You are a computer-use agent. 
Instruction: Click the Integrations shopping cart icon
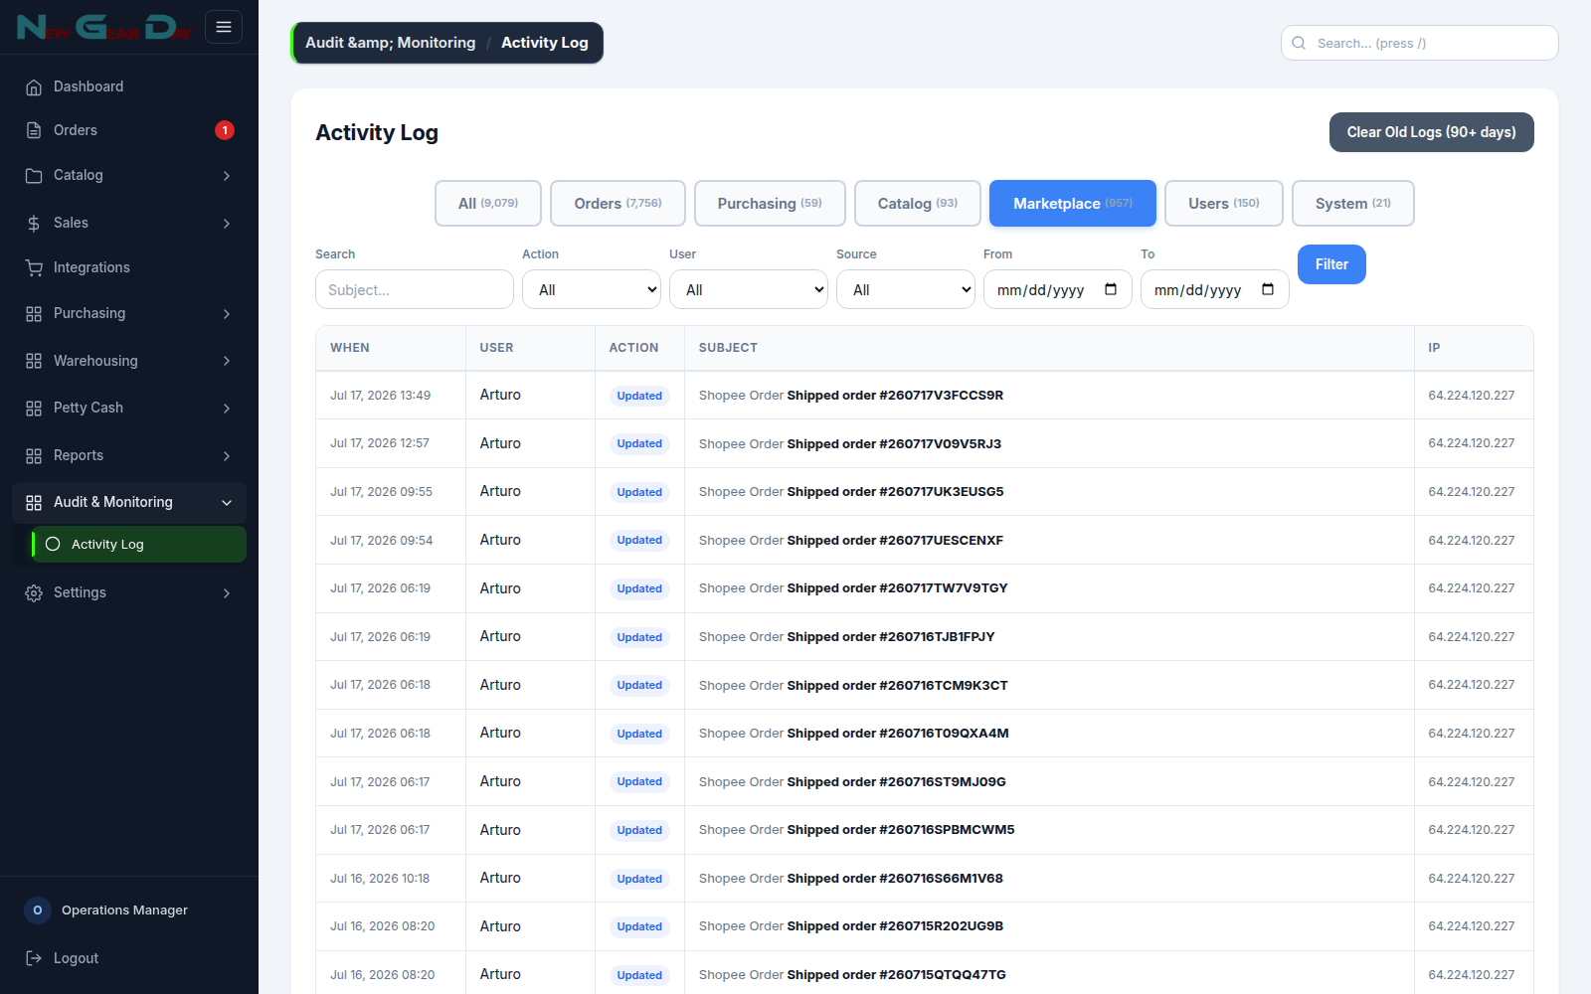(34, 267)
